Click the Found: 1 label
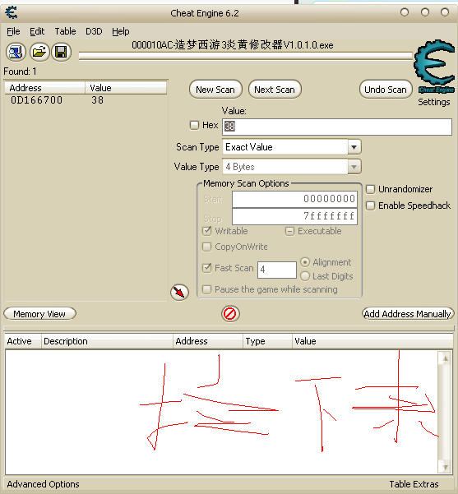458x494 pixels. pos(20,72)
